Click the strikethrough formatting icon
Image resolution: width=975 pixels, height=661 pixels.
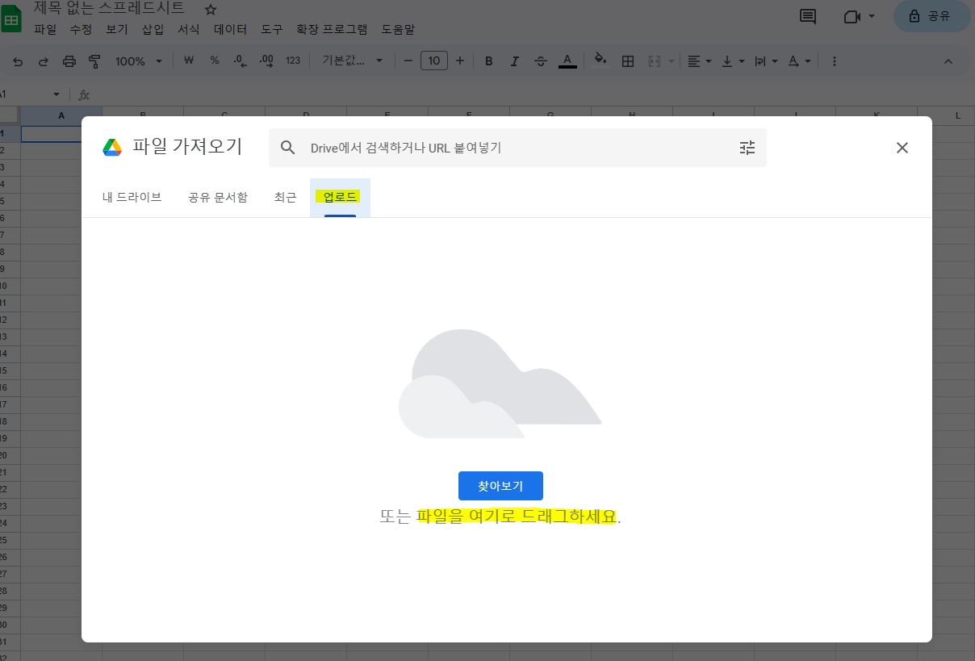541,61
